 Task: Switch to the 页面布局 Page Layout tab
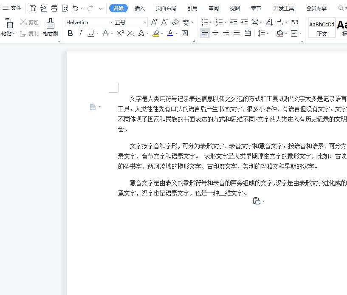[166, 8]
